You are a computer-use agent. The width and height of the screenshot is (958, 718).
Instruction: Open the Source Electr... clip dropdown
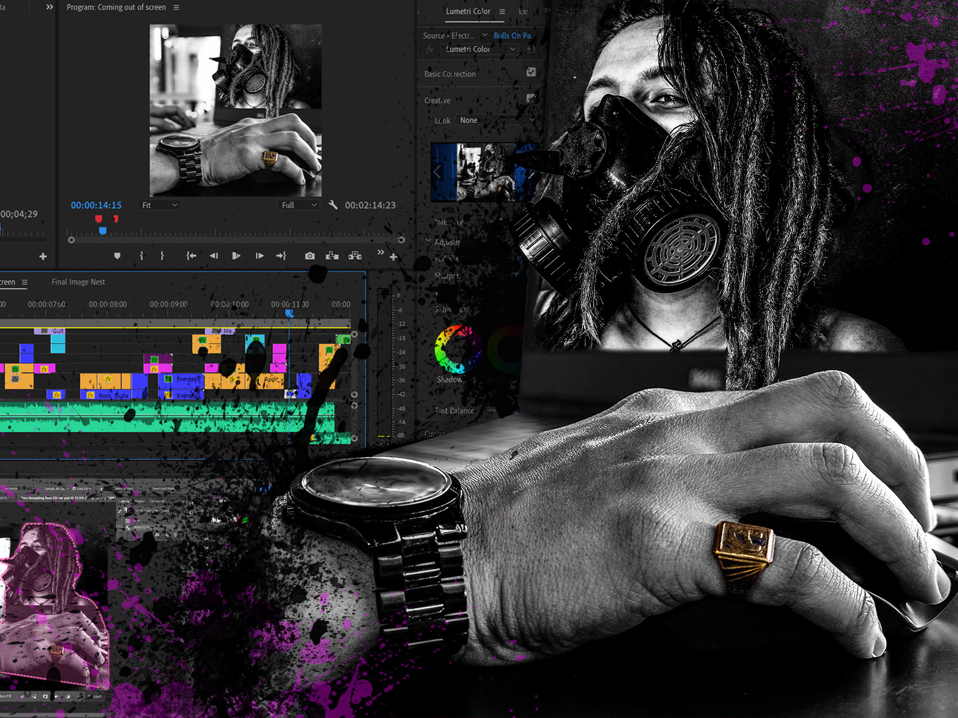click(x=484, y=35)
